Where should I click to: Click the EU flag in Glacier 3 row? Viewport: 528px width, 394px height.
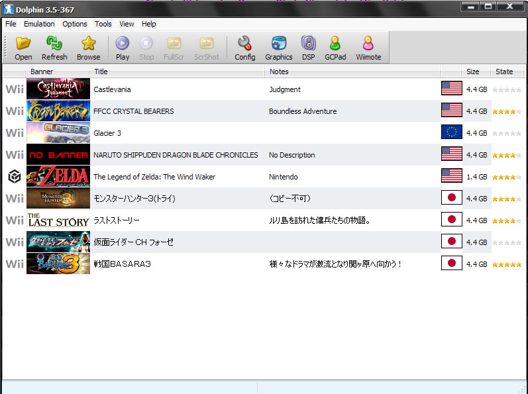452,132
